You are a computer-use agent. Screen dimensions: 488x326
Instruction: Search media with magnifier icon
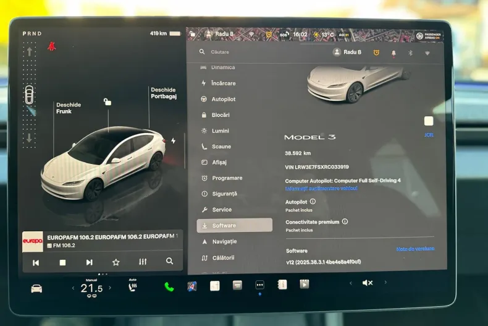pos(170,261)
